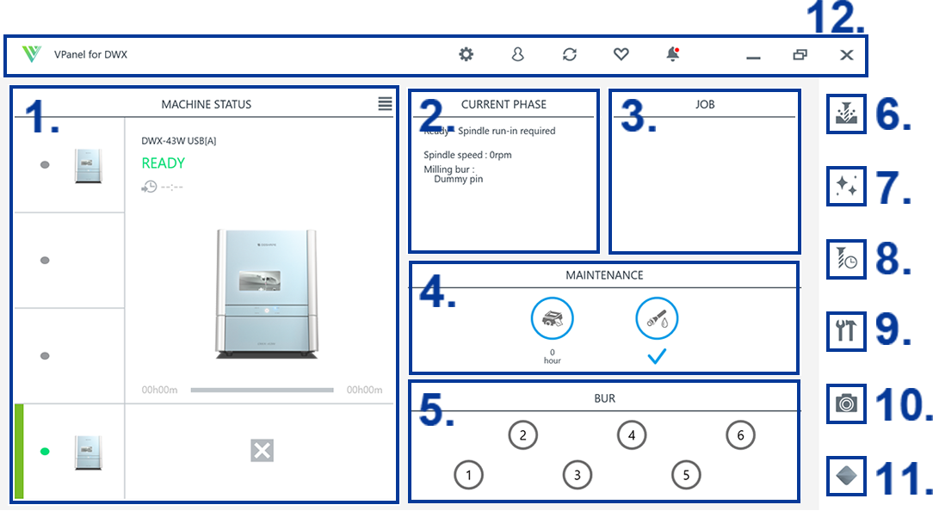Click the MAINTENANCE panel header
Viewport: 933px width, 511px height.
pos(604,275)
